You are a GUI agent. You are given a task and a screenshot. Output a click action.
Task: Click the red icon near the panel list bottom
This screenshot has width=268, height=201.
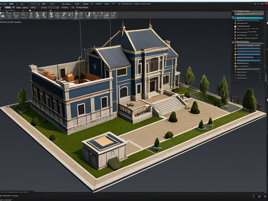[x=235, y=63]
